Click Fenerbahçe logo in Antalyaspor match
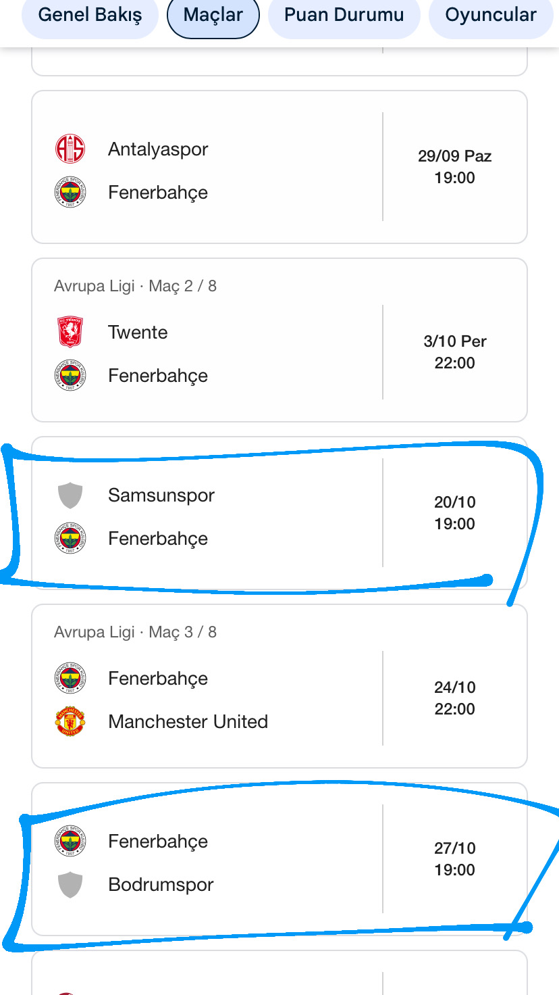Viewport: 559px width, 995px height. 70,193
